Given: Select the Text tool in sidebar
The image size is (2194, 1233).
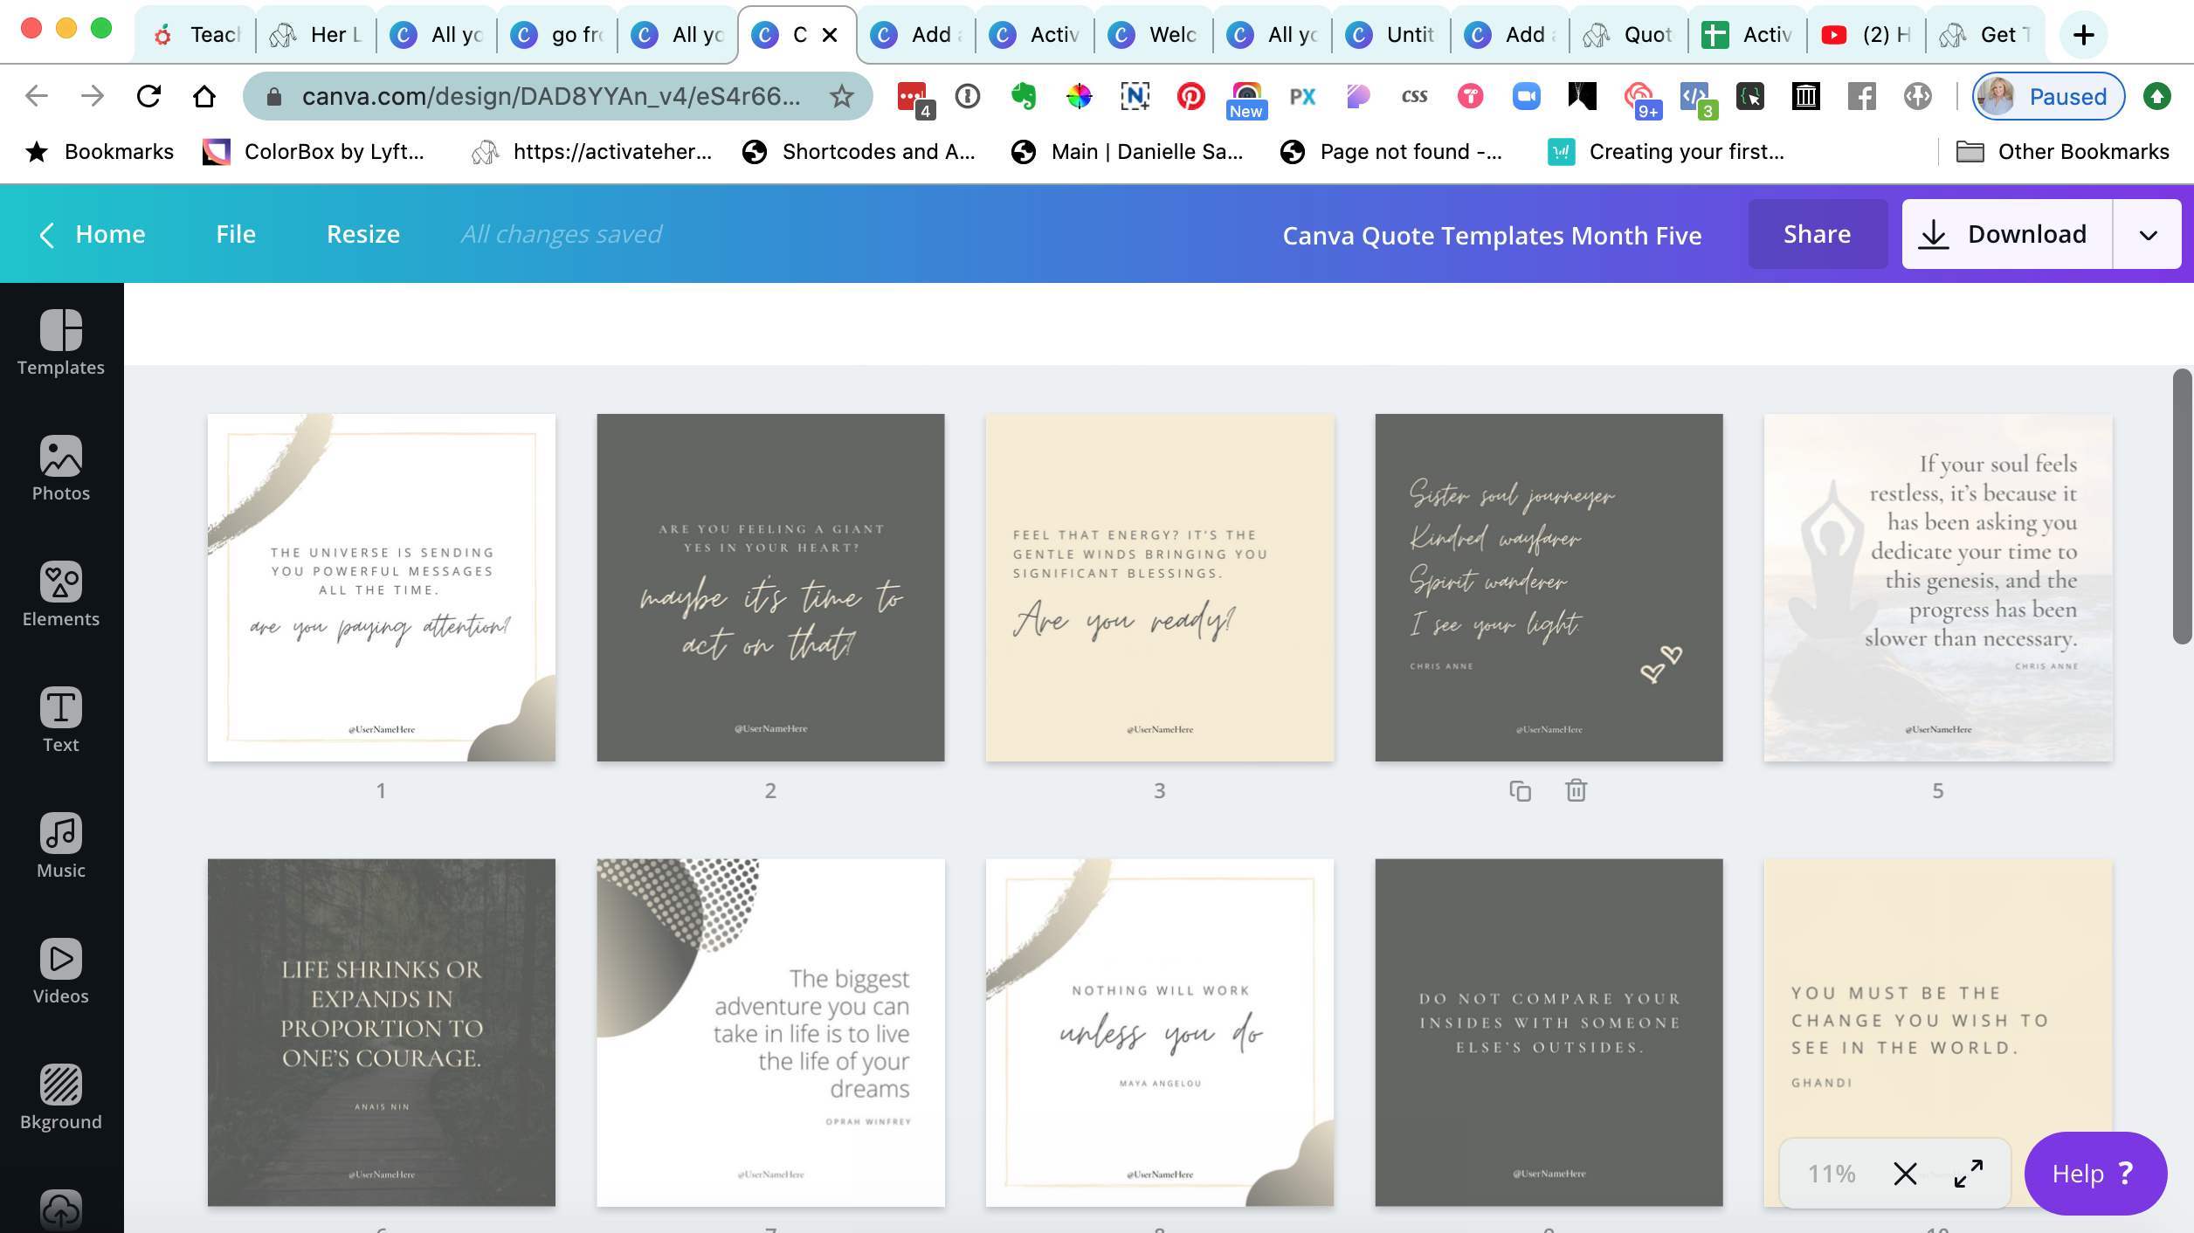Looking at the screenshot, I should pyautogui.click(x=61, y=720).
